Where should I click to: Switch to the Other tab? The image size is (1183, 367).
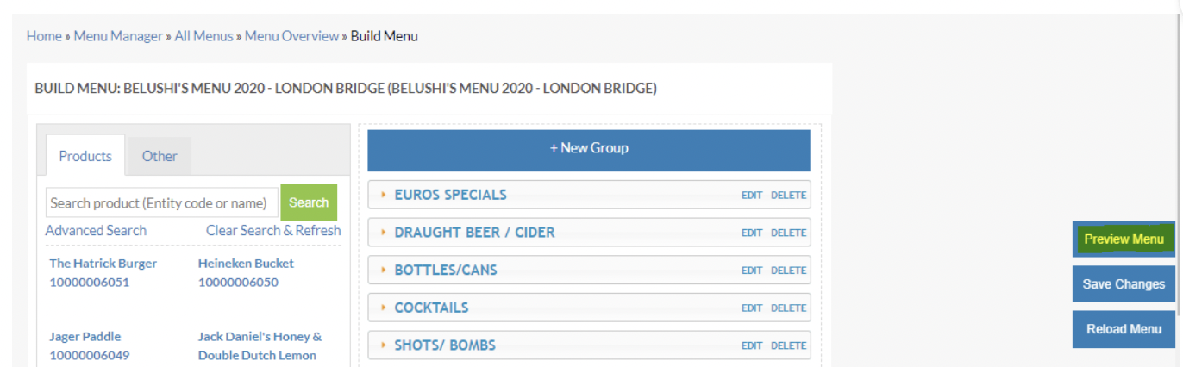click(160, 156)
